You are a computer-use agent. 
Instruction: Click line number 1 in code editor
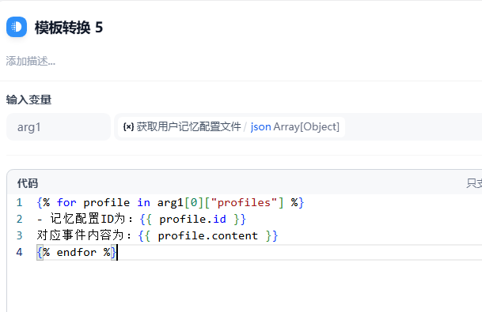pos(19,202)
